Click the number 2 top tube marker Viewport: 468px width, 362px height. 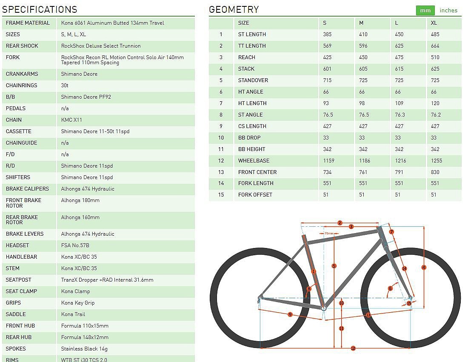[x=340, y=222]
